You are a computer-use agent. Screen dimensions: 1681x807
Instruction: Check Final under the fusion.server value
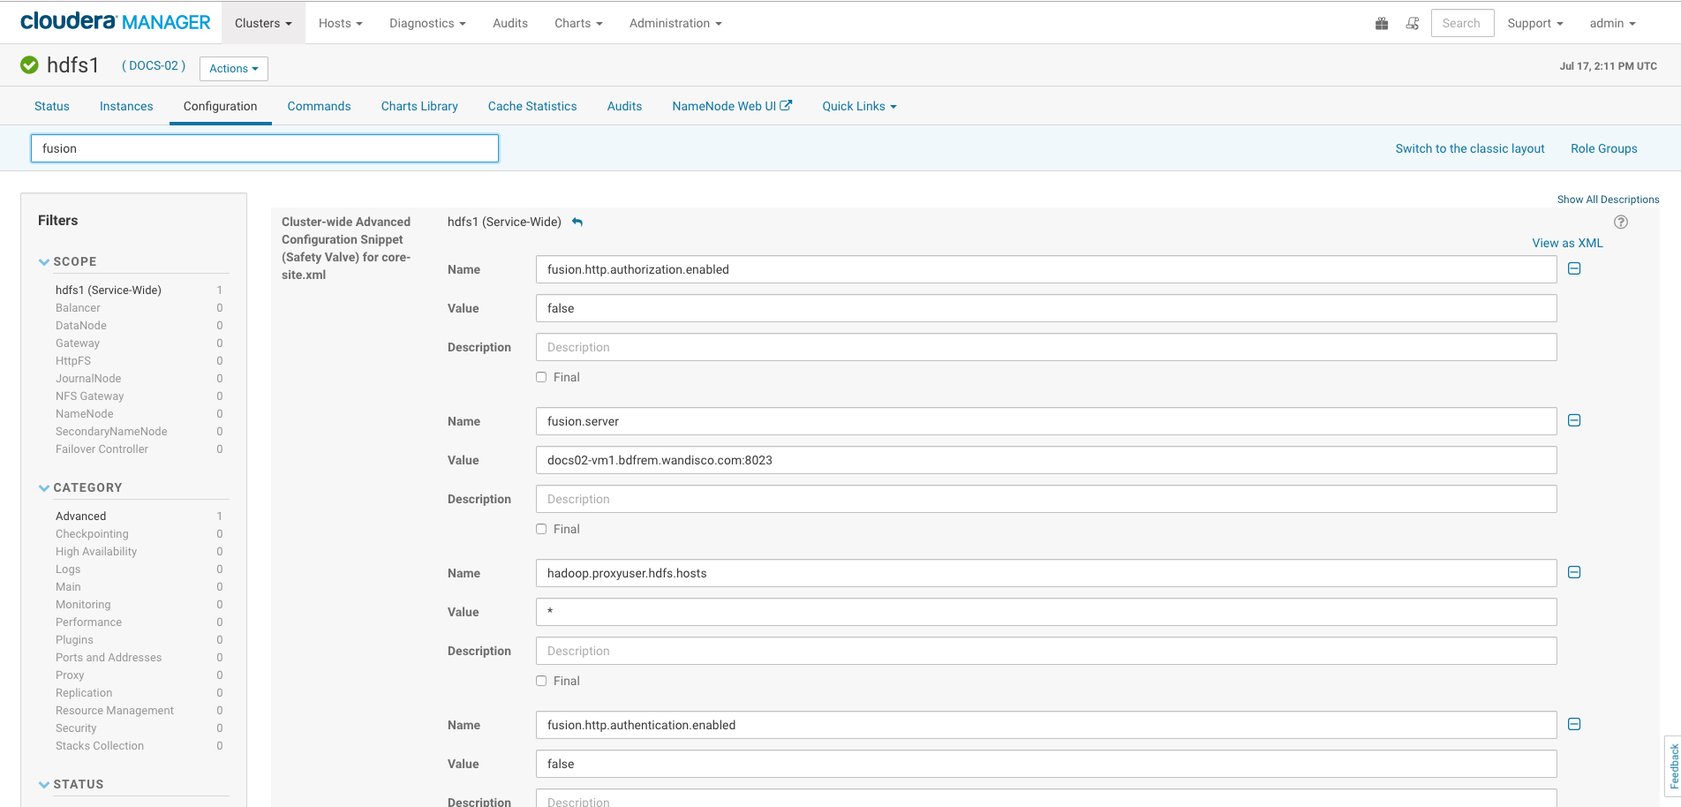(540, 529)
